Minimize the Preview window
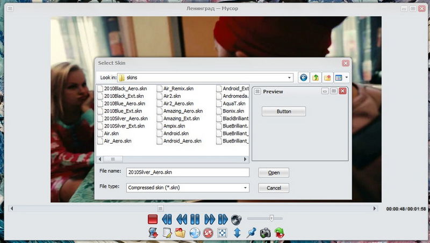The height and width of the screenshot is (243, 430). point(325,91)
